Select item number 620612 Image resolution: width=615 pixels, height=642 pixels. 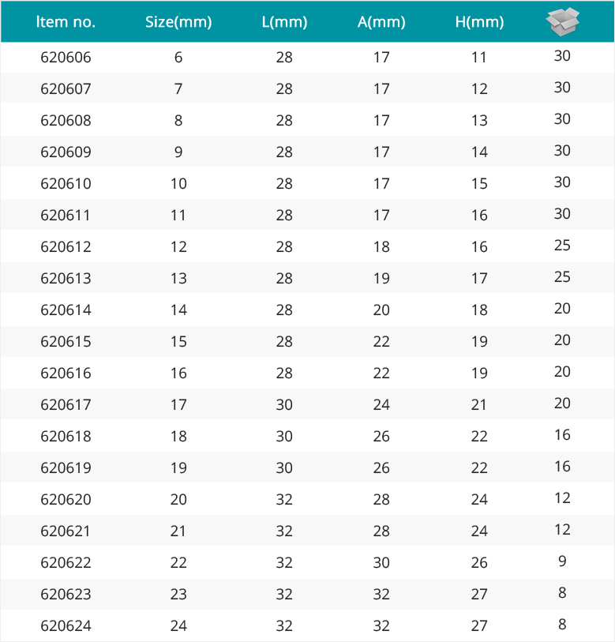pos(66,246)
